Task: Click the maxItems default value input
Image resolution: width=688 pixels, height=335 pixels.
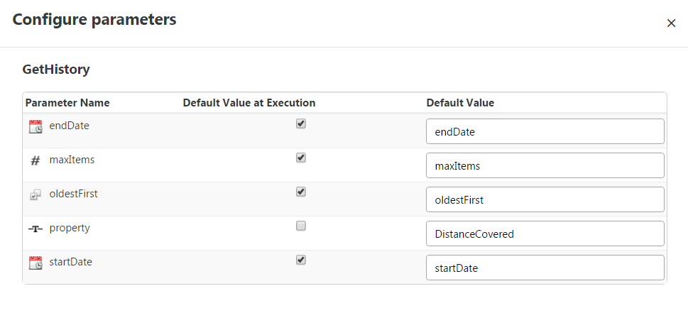Action: [x=545, y=165]
